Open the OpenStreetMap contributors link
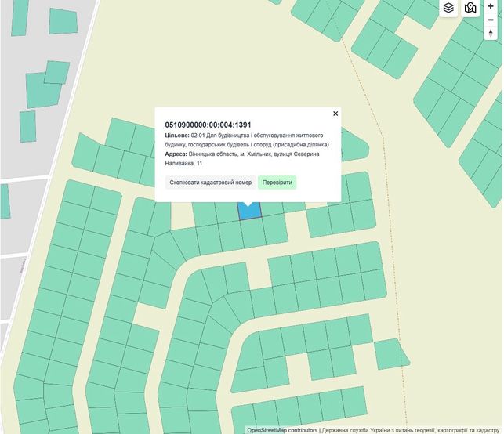The height and width of the screenshot is (434, 504). click(x=282, y=430)
